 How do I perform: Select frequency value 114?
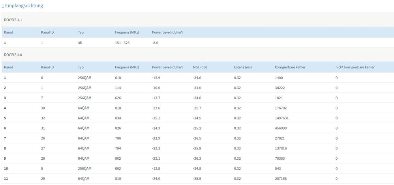tap(118, 88)
